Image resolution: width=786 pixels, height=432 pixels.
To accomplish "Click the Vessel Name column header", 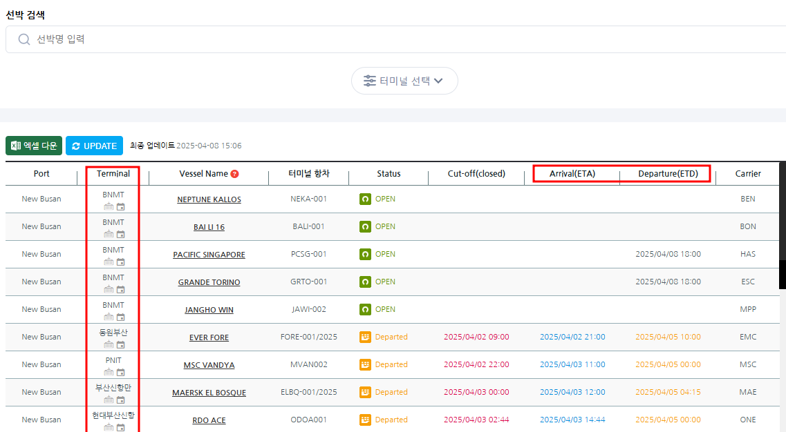I will 203,174.
